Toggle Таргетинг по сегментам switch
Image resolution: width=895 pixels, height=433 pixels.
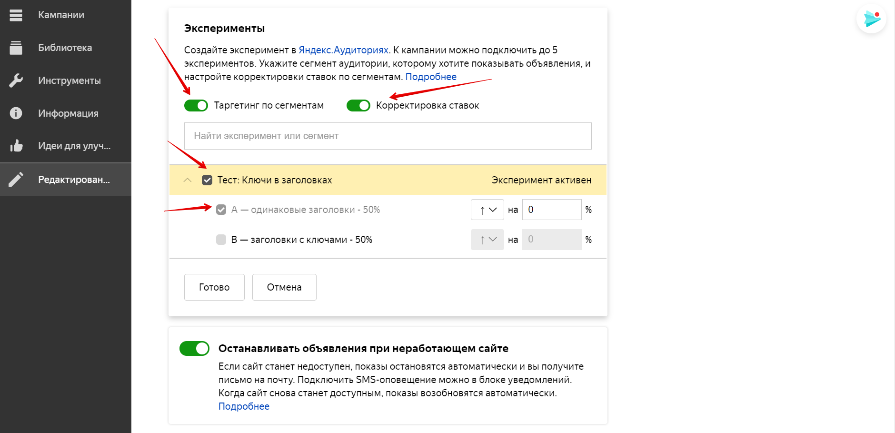tap(196, 105)
